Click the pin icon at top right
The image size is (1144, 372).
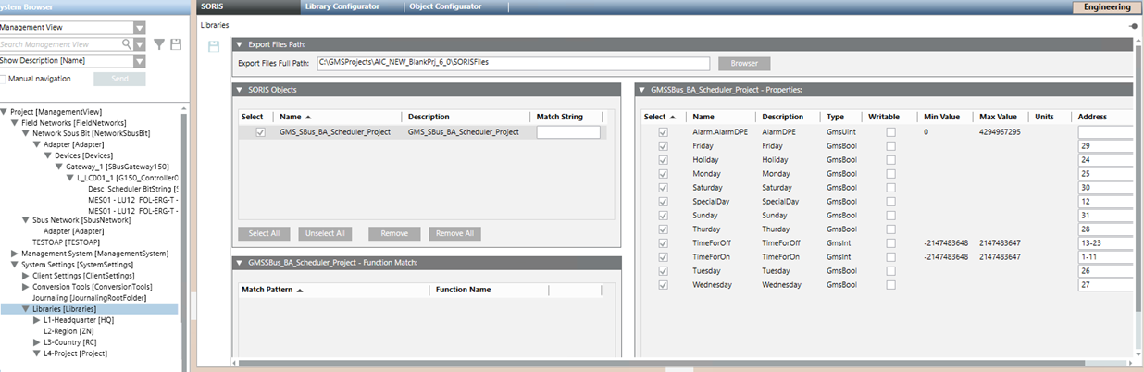pos(1134,26)
